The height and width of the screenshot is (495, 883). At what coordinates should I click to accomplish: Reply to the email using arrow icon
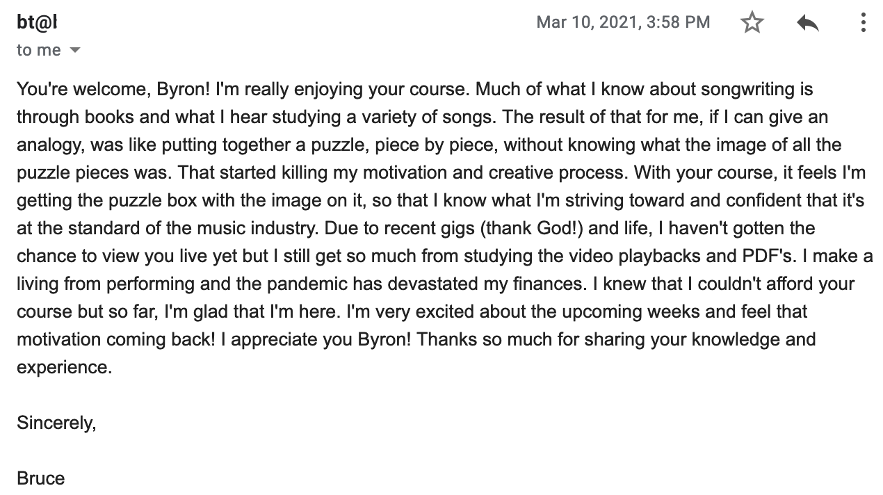coord(807,23)
